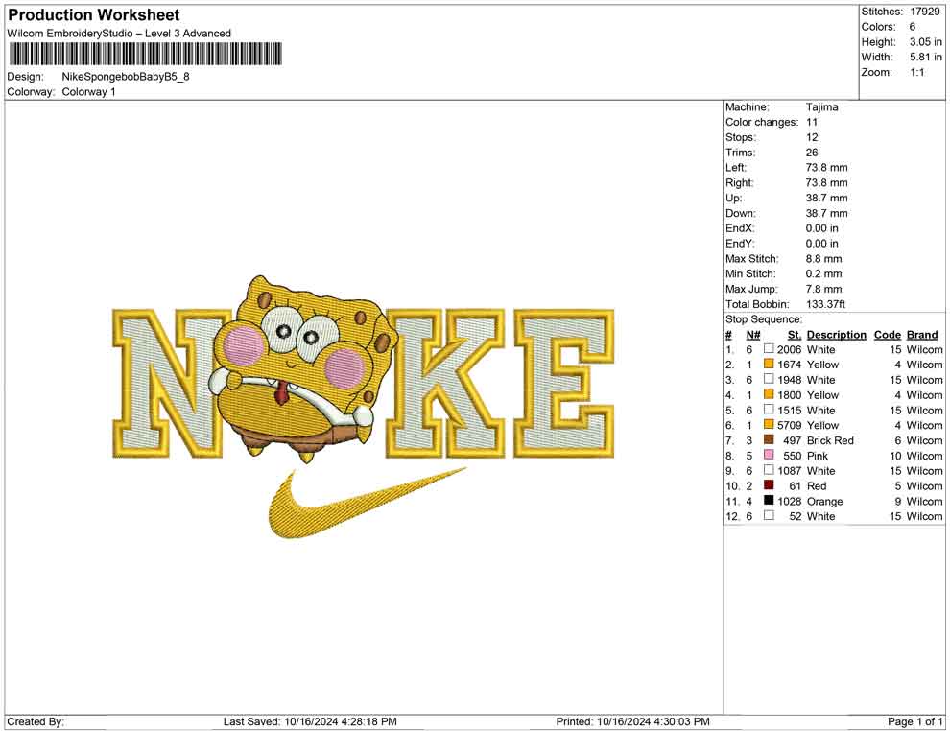
Task: Click the Production Worksheet title
Action: (94, 15)
